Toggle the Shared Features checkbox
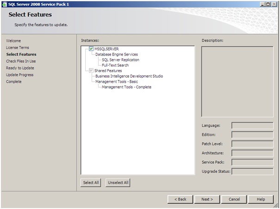The image size is (280, 209). pyautogui.click(x=91, y=70)
